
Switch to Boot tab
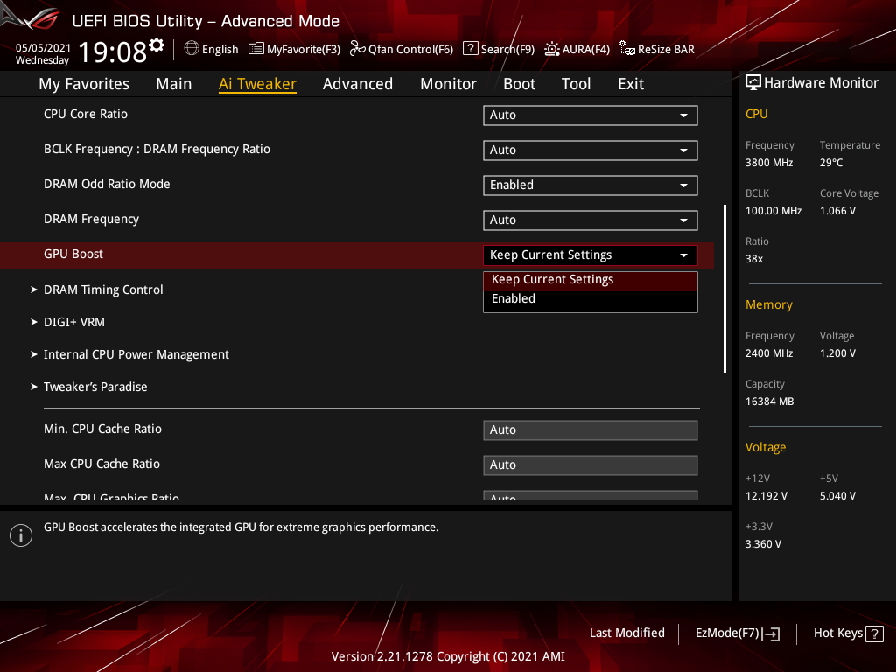[x=519, y=84]
